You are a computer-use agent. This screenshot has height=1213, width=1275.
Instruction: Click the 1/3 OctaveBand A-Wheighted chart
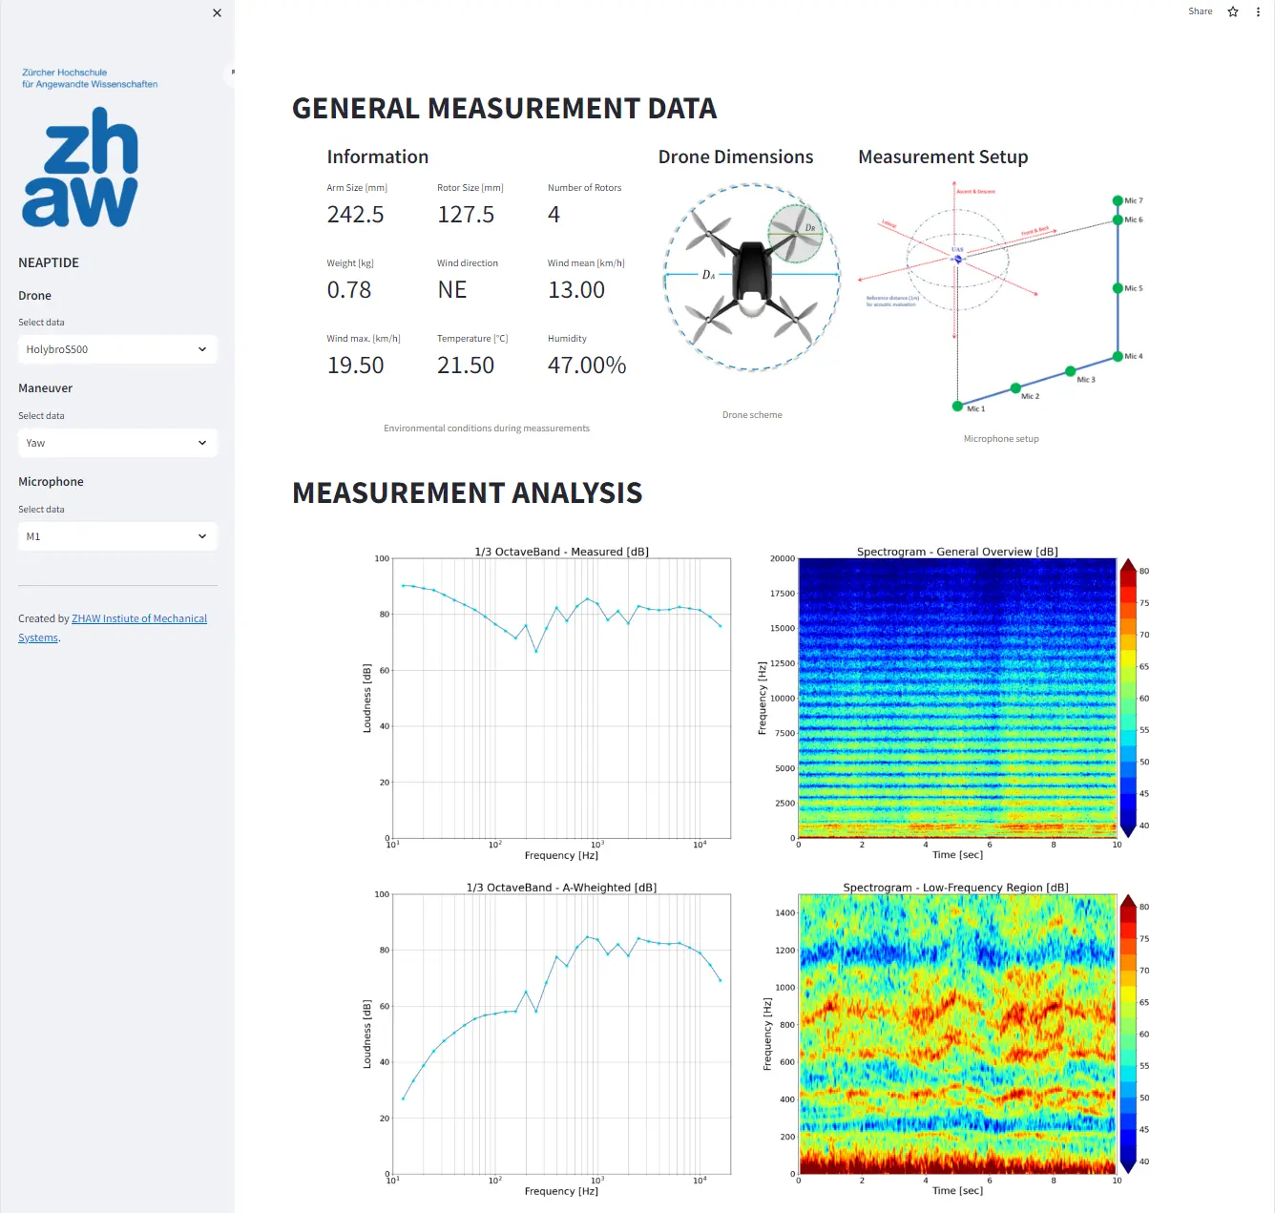[546, 1040]
